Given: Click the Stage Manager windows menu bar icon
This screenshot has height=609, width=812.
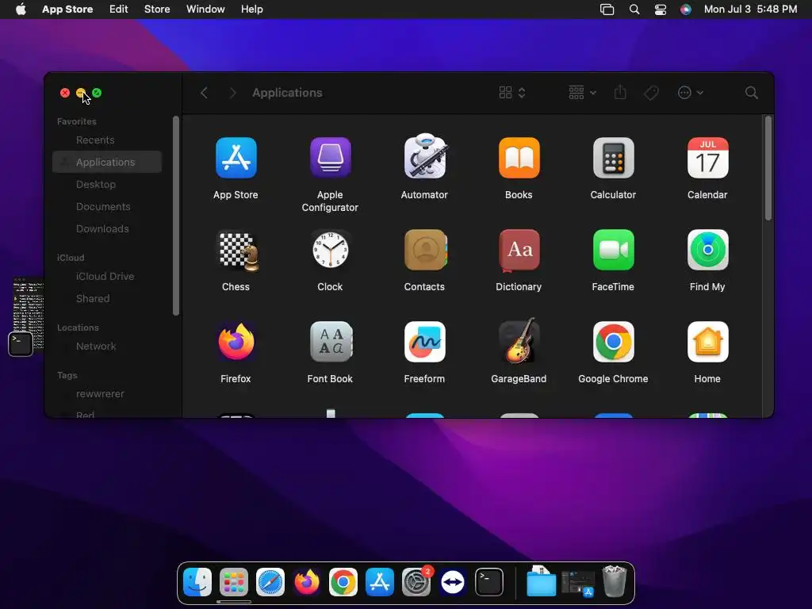Looking at the screenshot, I should 607,10.
